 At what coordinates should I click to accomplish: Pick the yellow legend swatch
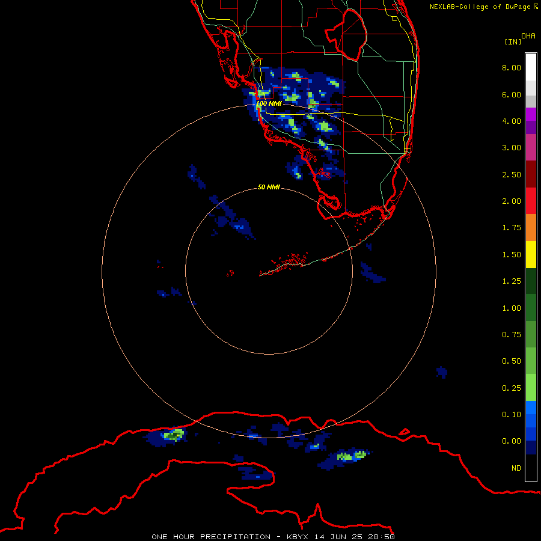[x=531, y=254]
